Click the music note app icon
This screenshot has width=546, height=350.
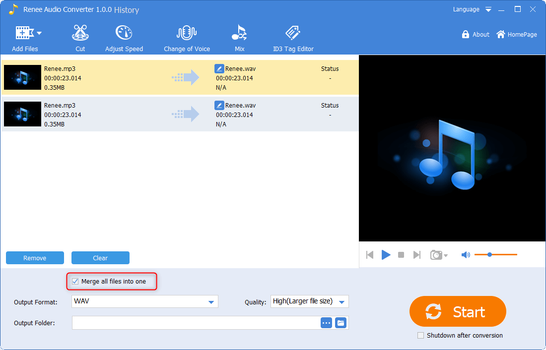(13, 9)
